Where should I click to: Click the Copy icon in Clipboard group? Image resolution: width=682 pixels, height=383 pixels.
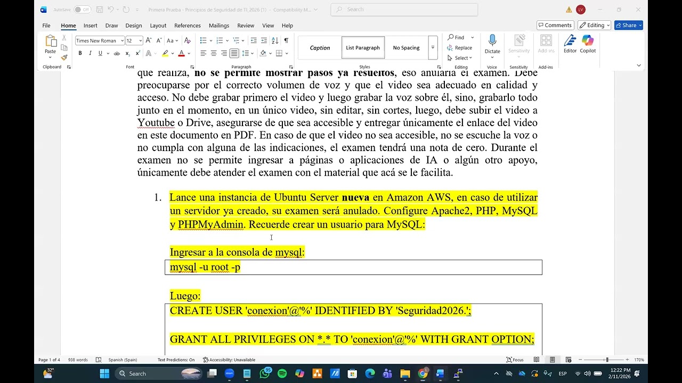pos(64,48)
